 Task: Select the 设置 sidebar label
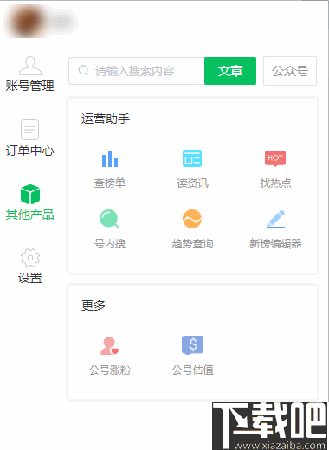point(30,278)
